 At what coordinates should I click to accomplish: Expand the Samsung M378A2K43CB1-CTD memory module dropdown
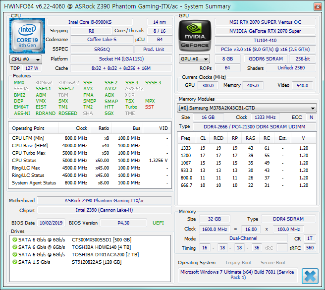[x=247, y=108]
